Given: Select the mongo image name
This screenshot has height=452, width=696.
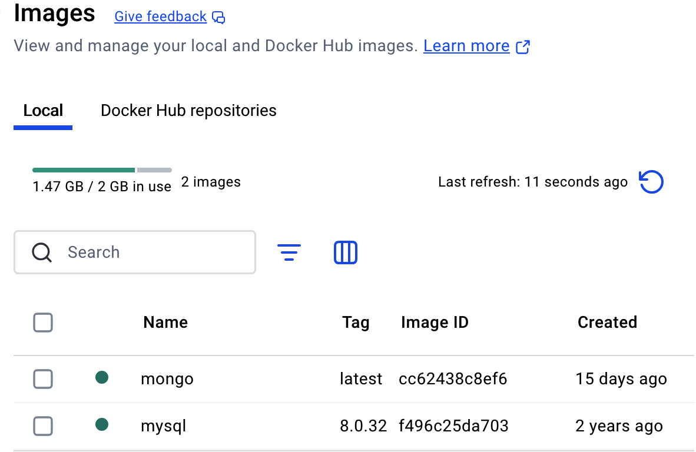Looking at the screenshot, I should pos(167,379).
